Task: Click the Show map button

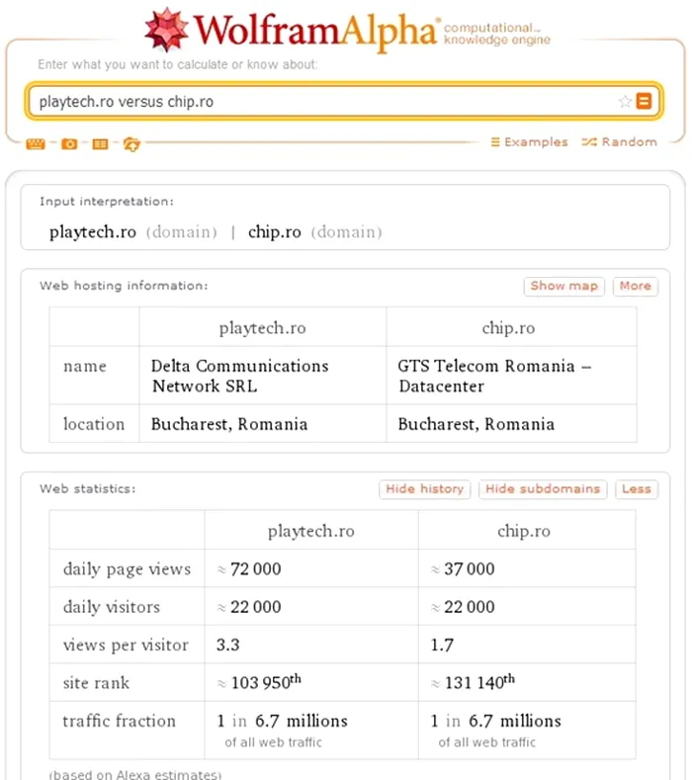Action: point(564,286)
